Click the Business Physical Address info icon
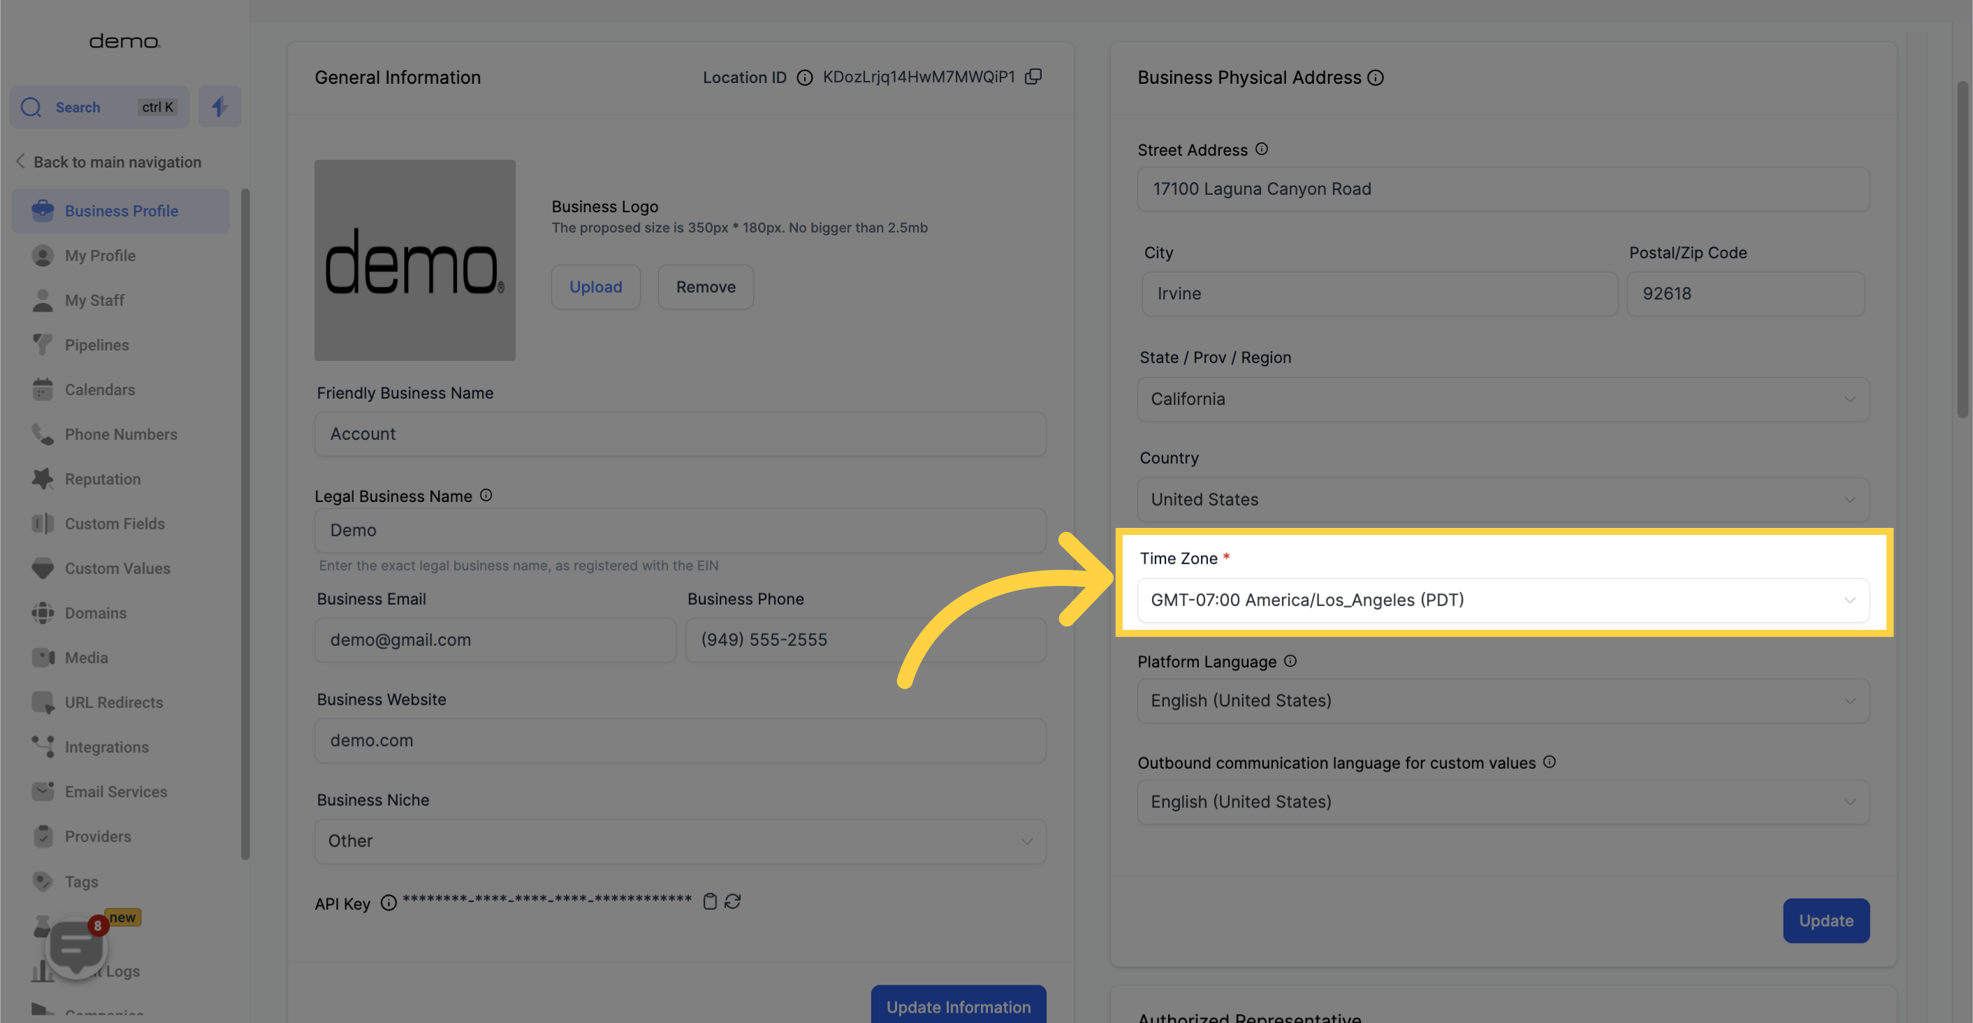This screenshot has width=1973, height=1023. click(1376, 78)
